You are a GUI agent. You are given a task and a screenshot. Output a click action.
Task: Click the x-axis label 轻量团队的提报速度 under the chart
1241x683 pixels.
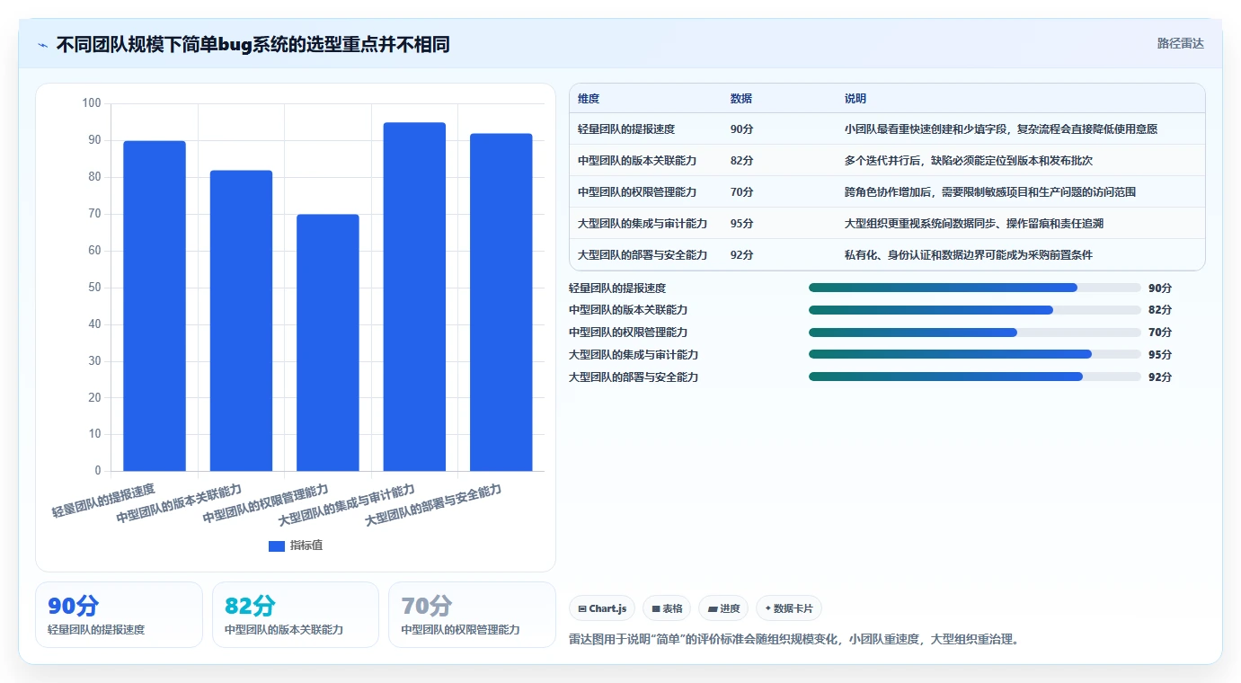[x=103, y=501]
